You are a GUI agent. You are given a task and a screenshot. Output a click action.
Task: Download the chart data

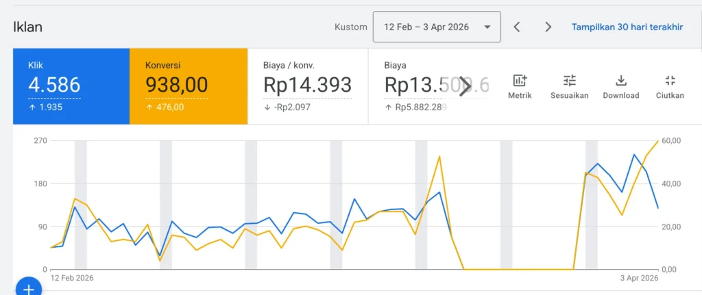[x=620, y=87]
